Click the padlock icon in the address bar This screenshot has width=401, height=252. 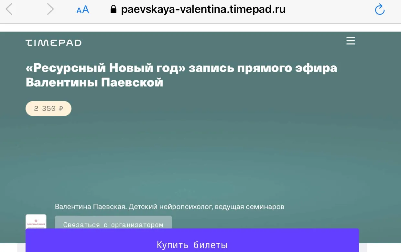(113, 10)
